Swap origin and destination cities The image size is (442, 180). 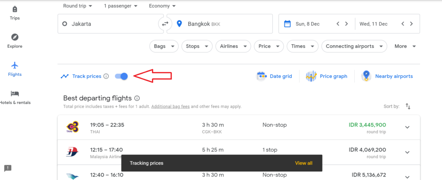[164, 24]
